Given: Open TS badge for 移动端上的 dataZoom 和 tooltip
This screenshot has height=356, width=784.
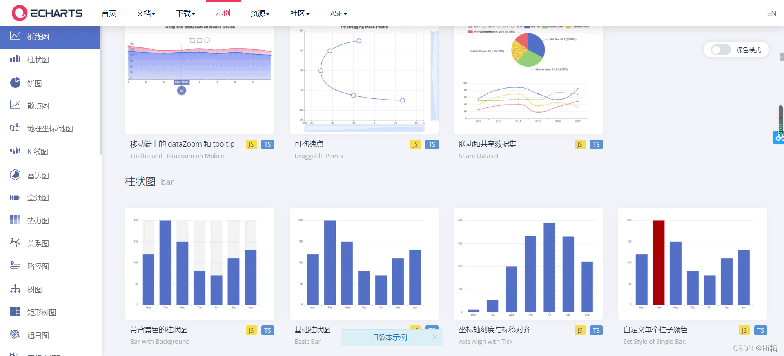Looking at the screenshot, I should click(x=267, y=145).
